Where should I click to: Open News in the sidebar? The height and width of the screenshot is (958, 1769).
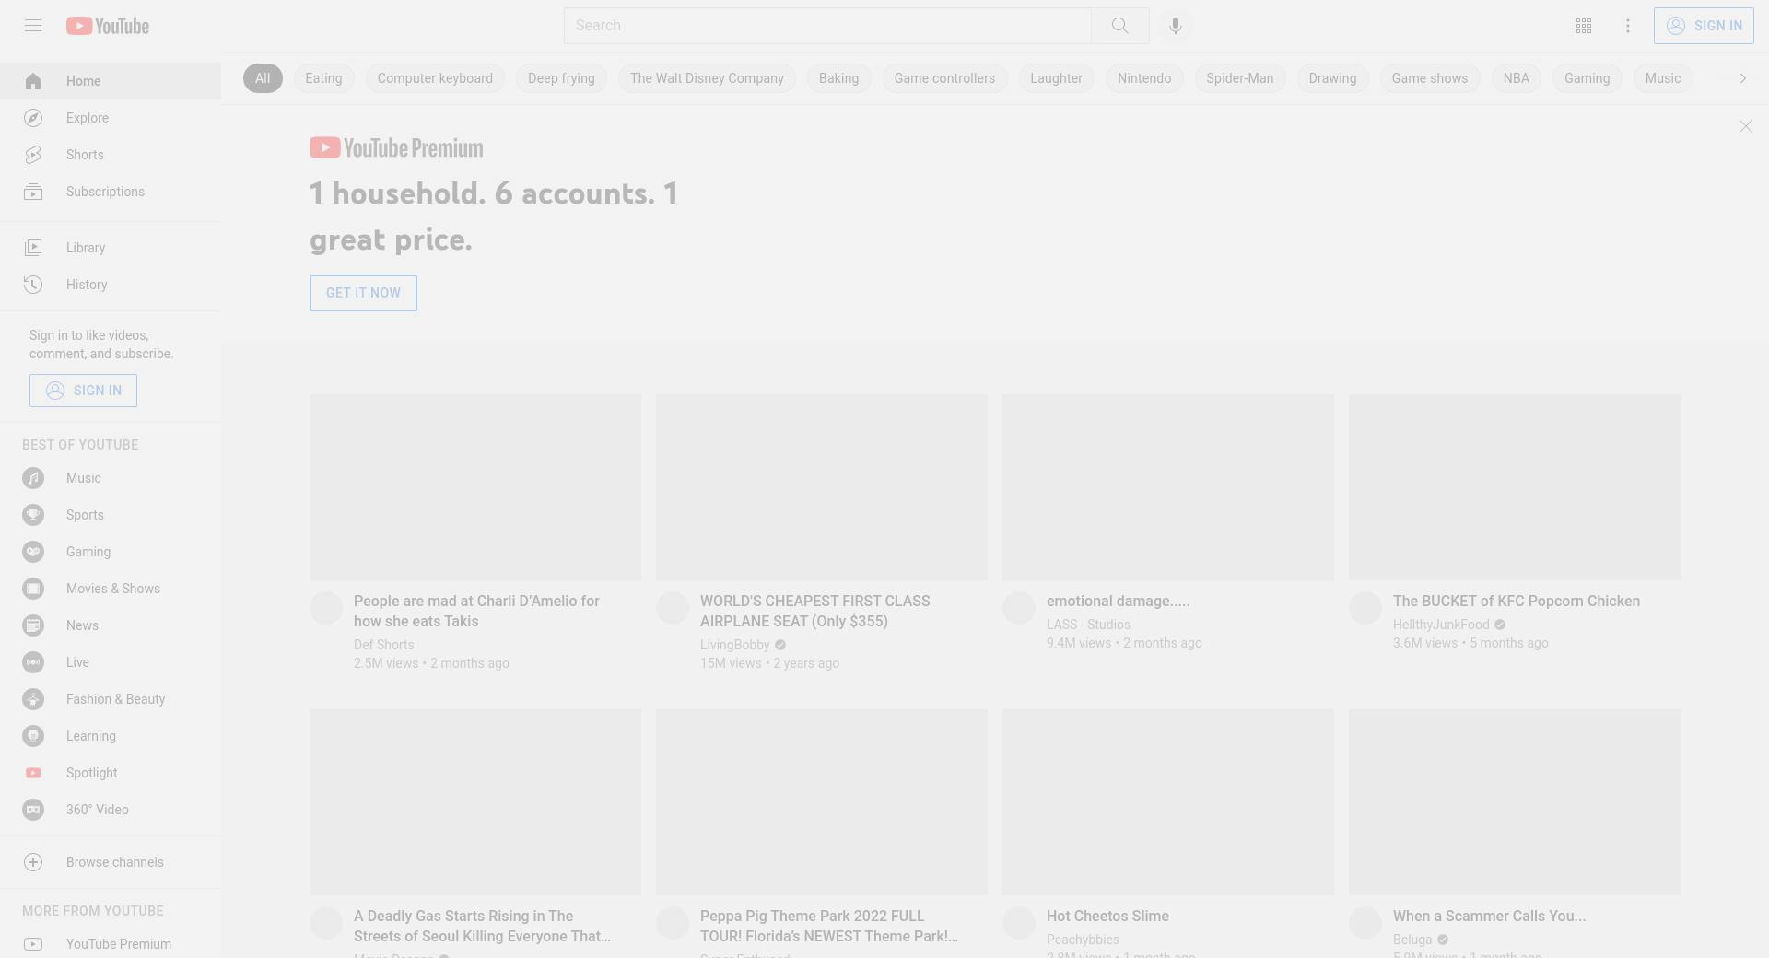pos(111,625)
